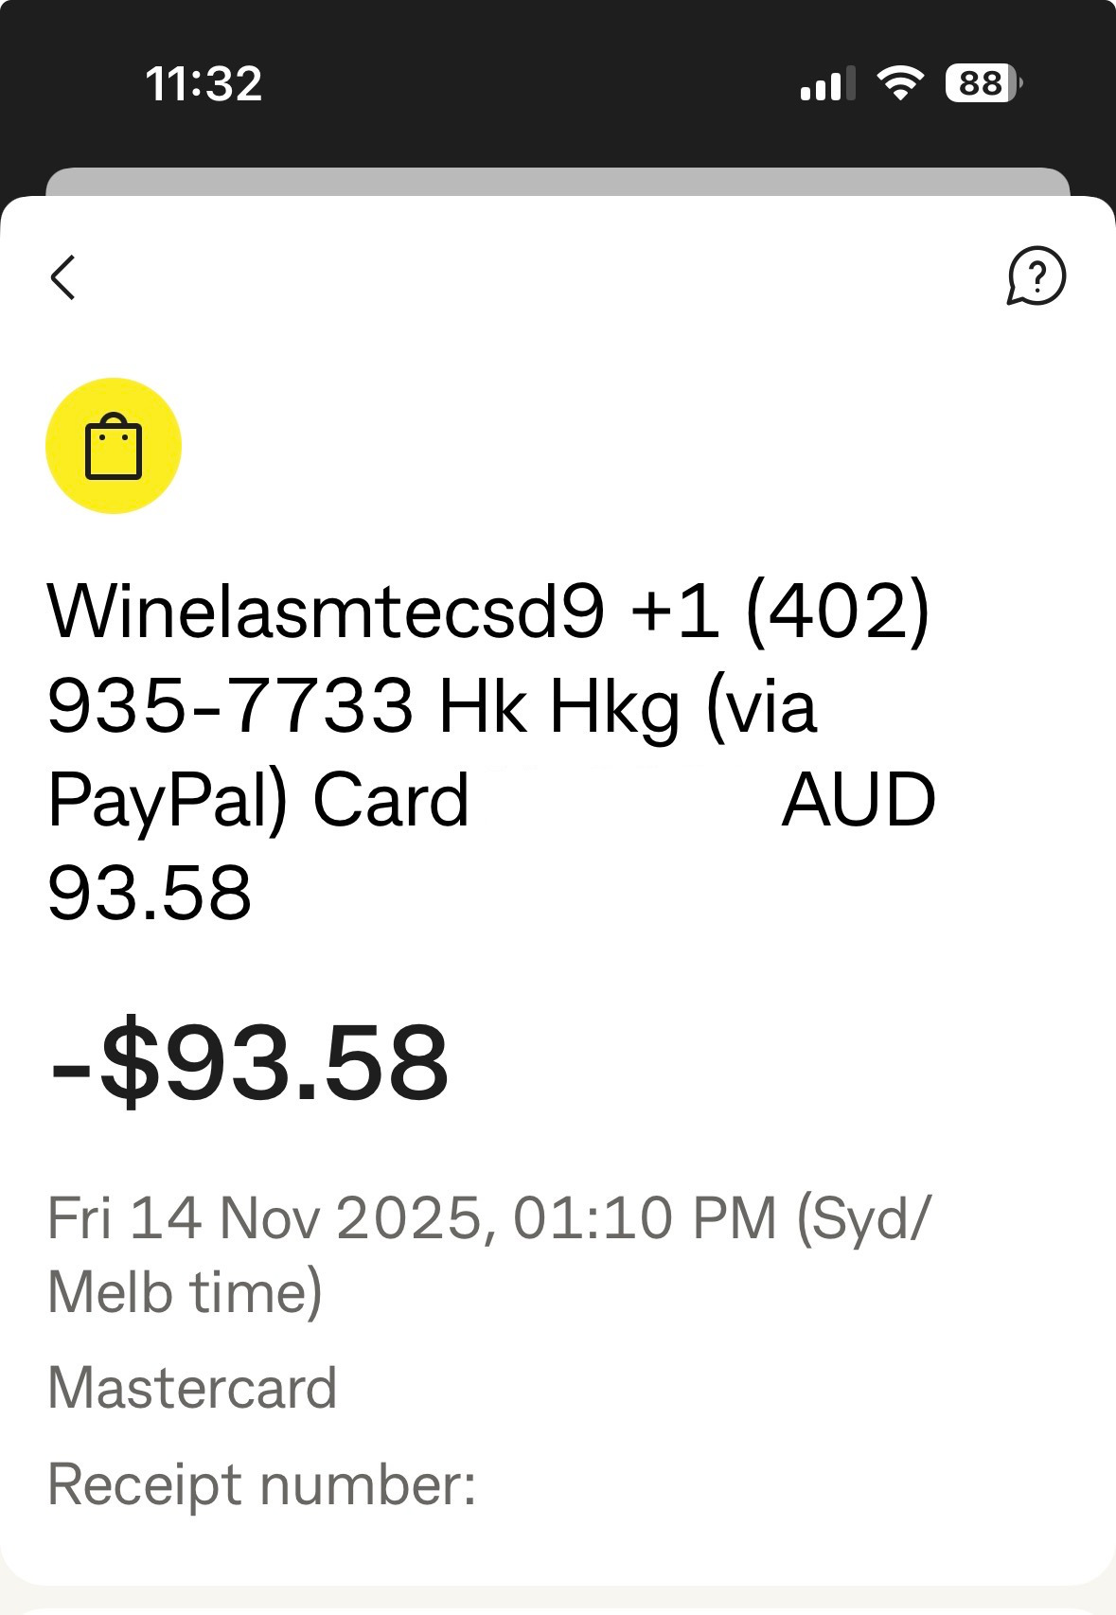This screenshot has height=1615, width=1116.
Task: Tap the battery level indicator
Action: pyautogui.click(x=983, y=83)
